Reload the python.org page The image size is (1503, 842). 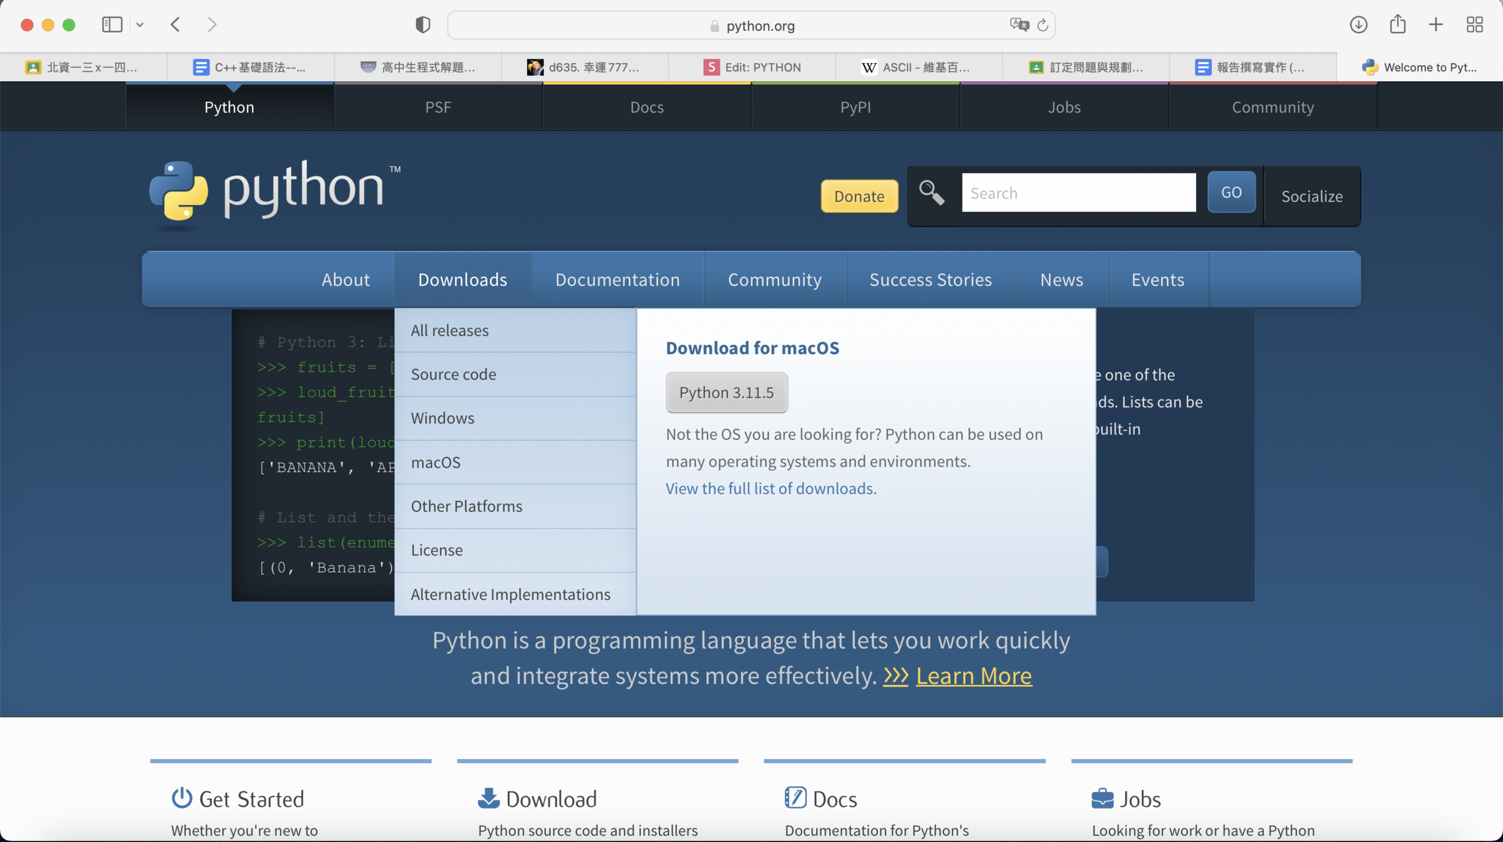[x=1043, y=25]
